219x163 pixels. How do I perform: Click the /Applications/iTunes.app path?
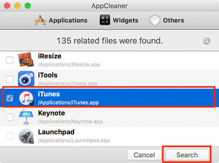pyautogui.click(x=69, y=102)
